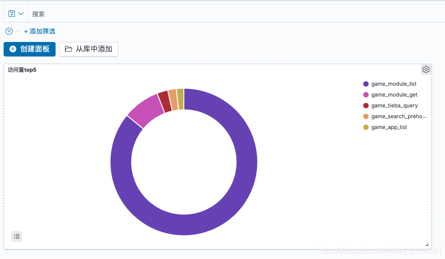Toggle the game_module_list legend entry
This screenshot has width=445, height=259.
390,84
